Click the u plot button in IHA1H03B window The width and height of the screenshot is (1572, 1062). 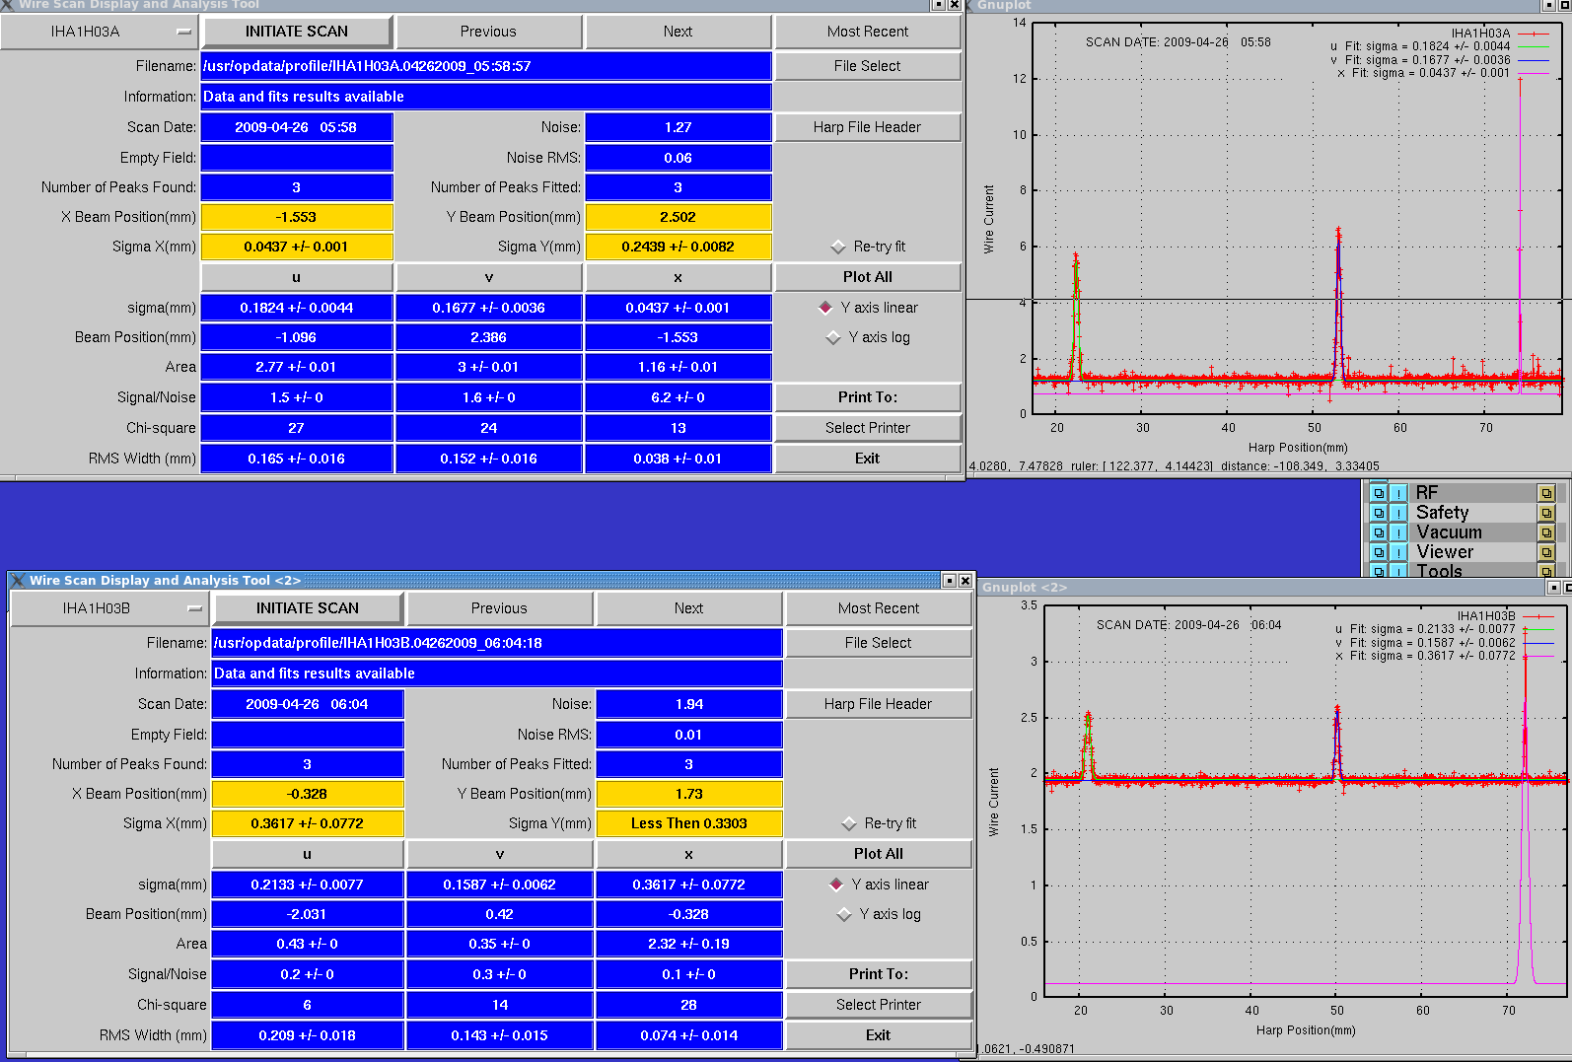(x=308, y=854)
